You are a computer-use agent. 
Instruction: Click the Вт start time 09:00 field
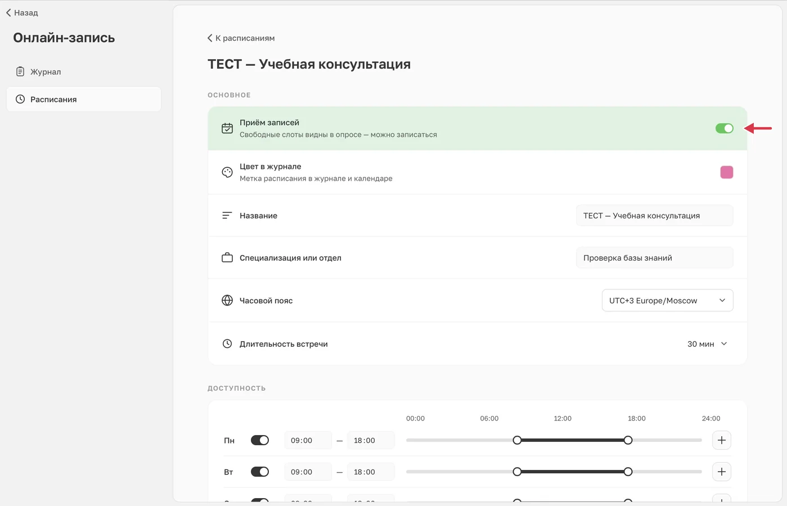pos(308,472)
